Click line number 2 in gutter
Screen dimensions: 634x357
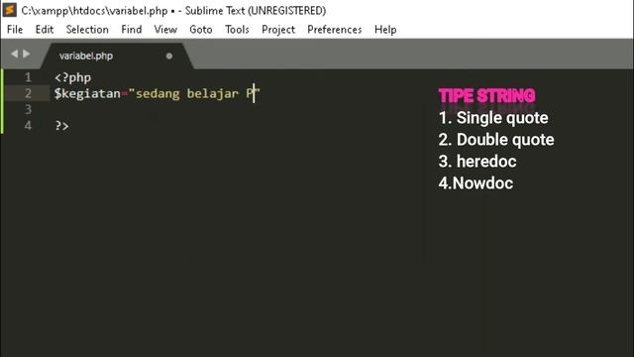pos(28,93)
